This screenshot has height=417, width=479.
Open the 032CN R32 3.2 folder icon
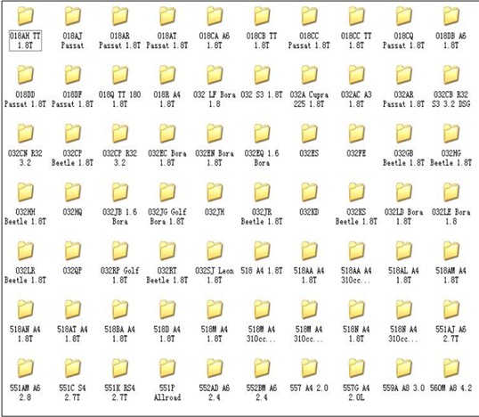click(x=25, y=134)
